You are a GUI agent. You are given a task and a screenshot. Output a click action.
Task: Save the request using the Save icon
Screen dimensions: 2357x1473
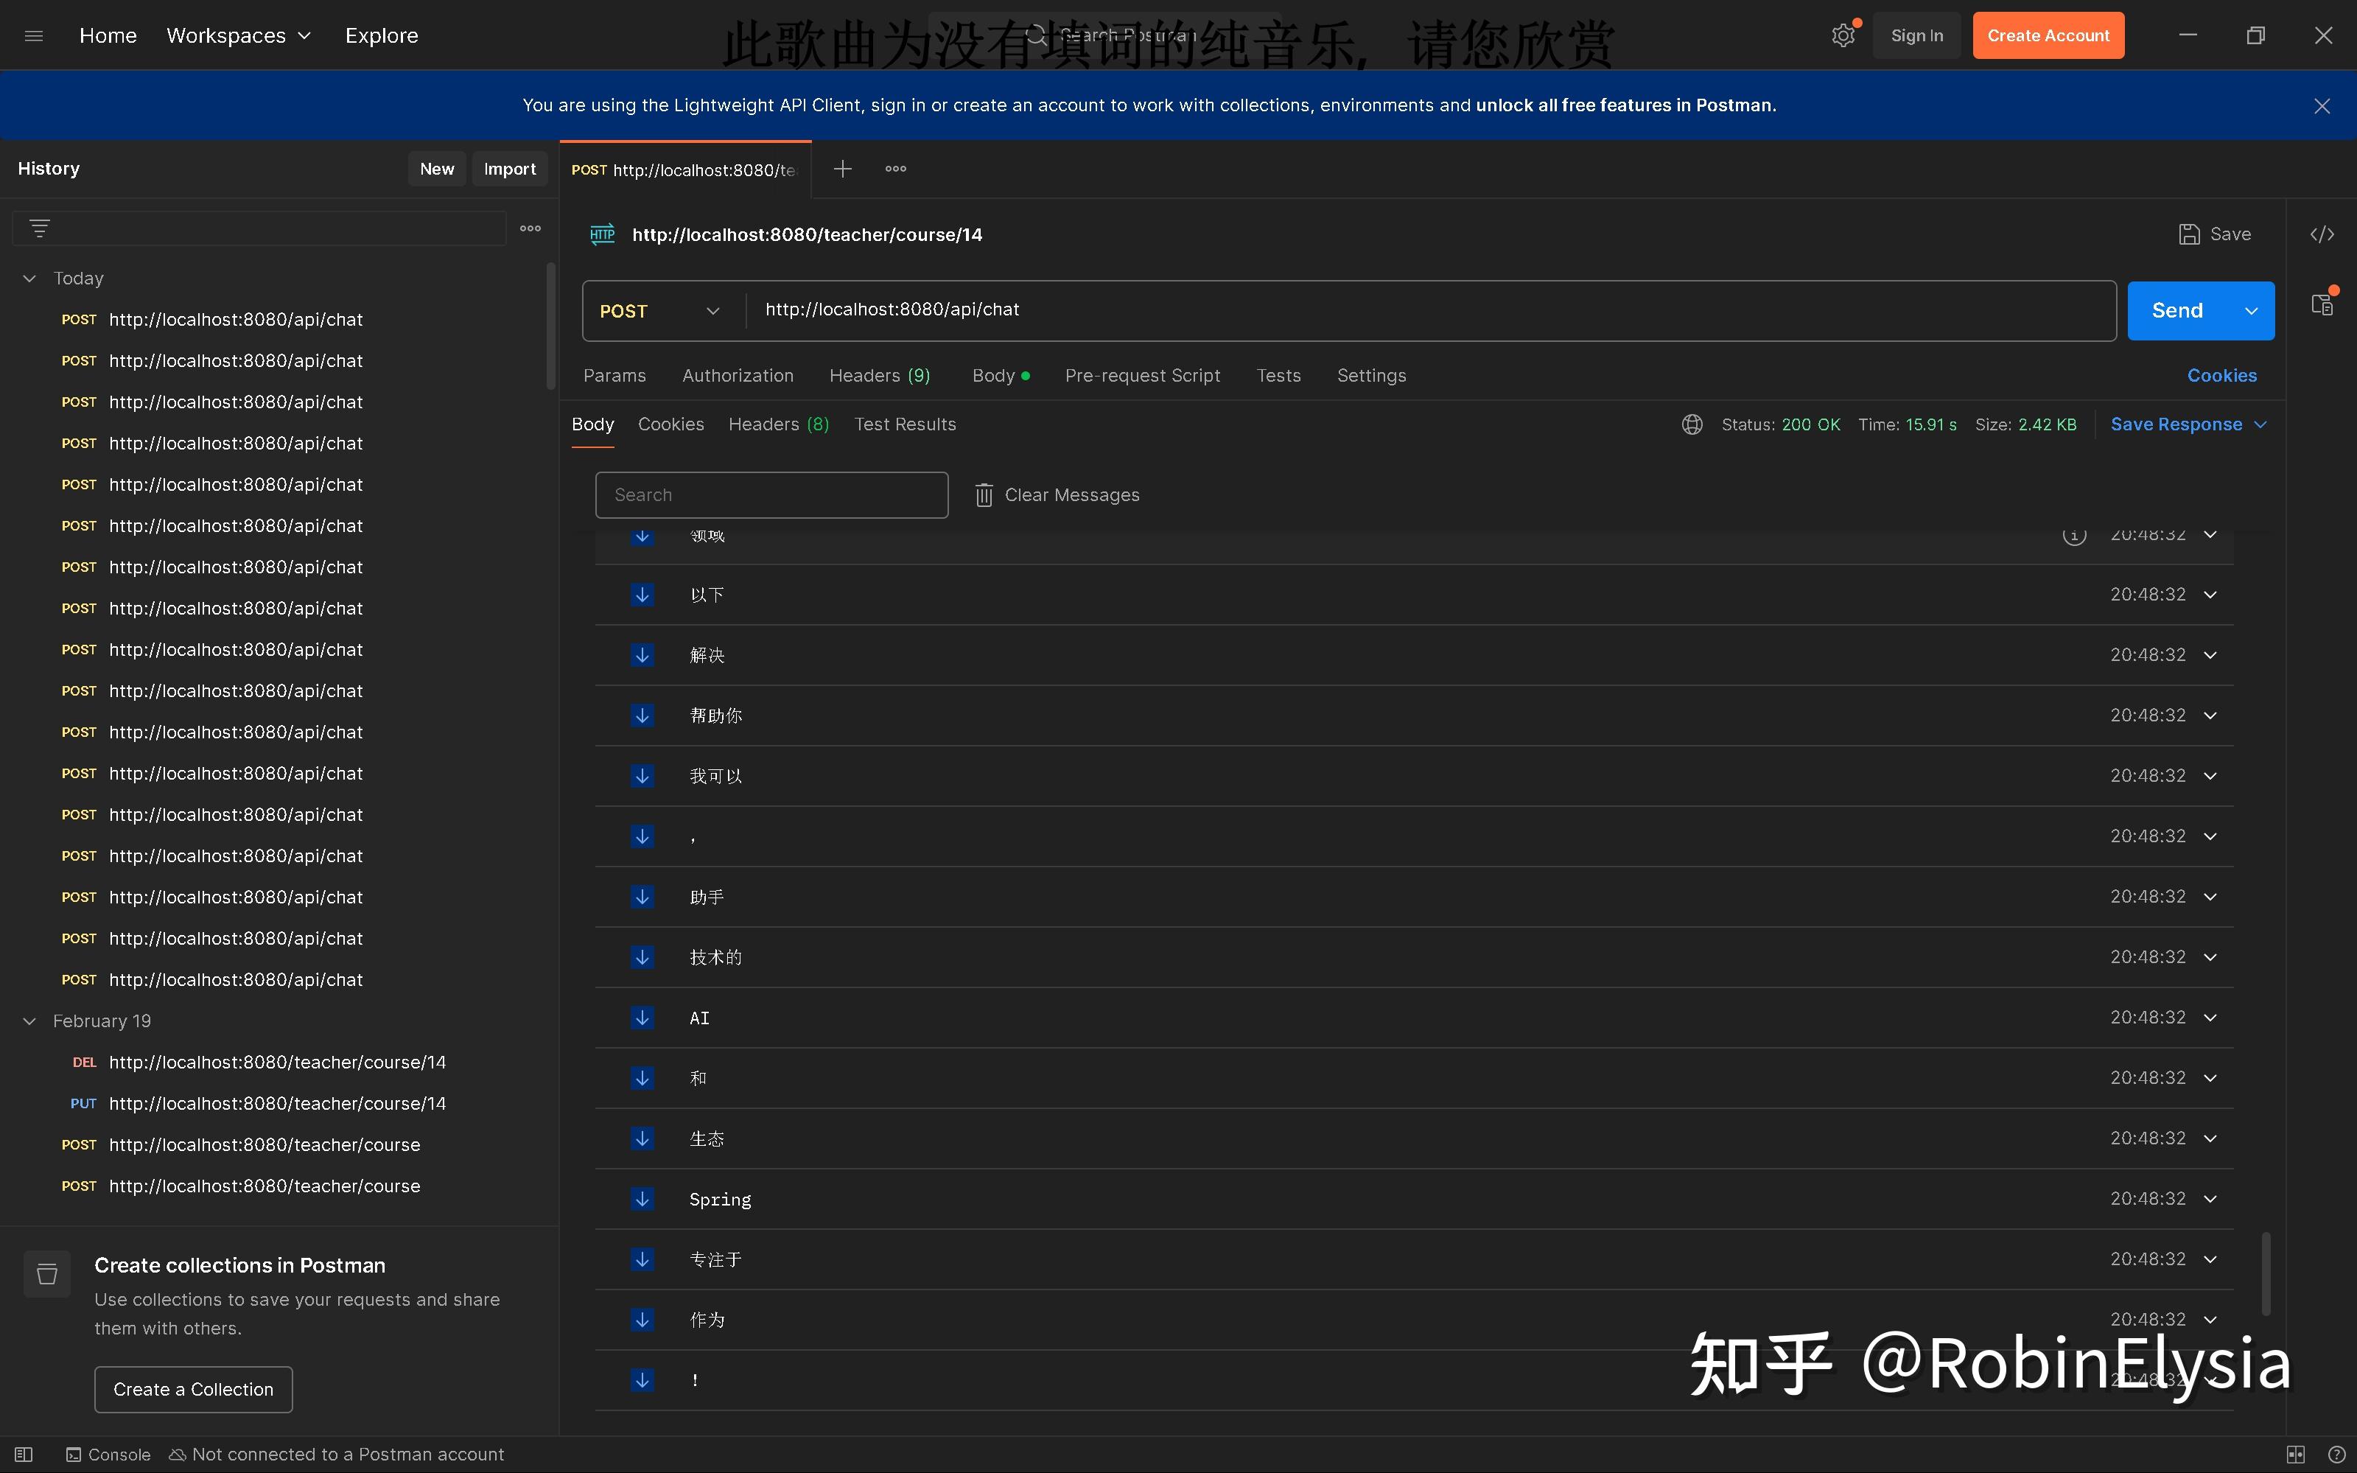tap(2191, 234)
